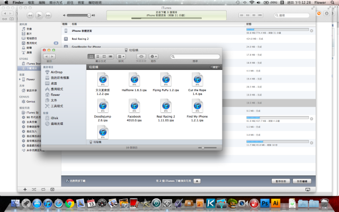The image size is (339, 212).
Task: Expand the Flower device in iTunes
Action: coord(20,79)
